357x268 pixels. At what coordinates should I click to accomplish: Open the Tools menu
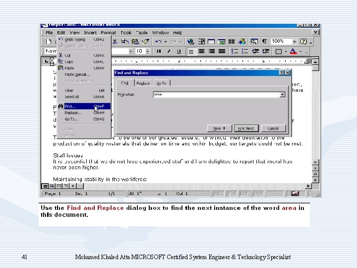(126, 33)
